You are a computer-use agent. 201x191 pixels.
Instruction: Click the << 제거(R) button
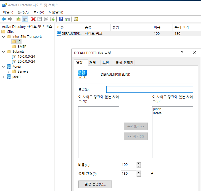(136, 136)
